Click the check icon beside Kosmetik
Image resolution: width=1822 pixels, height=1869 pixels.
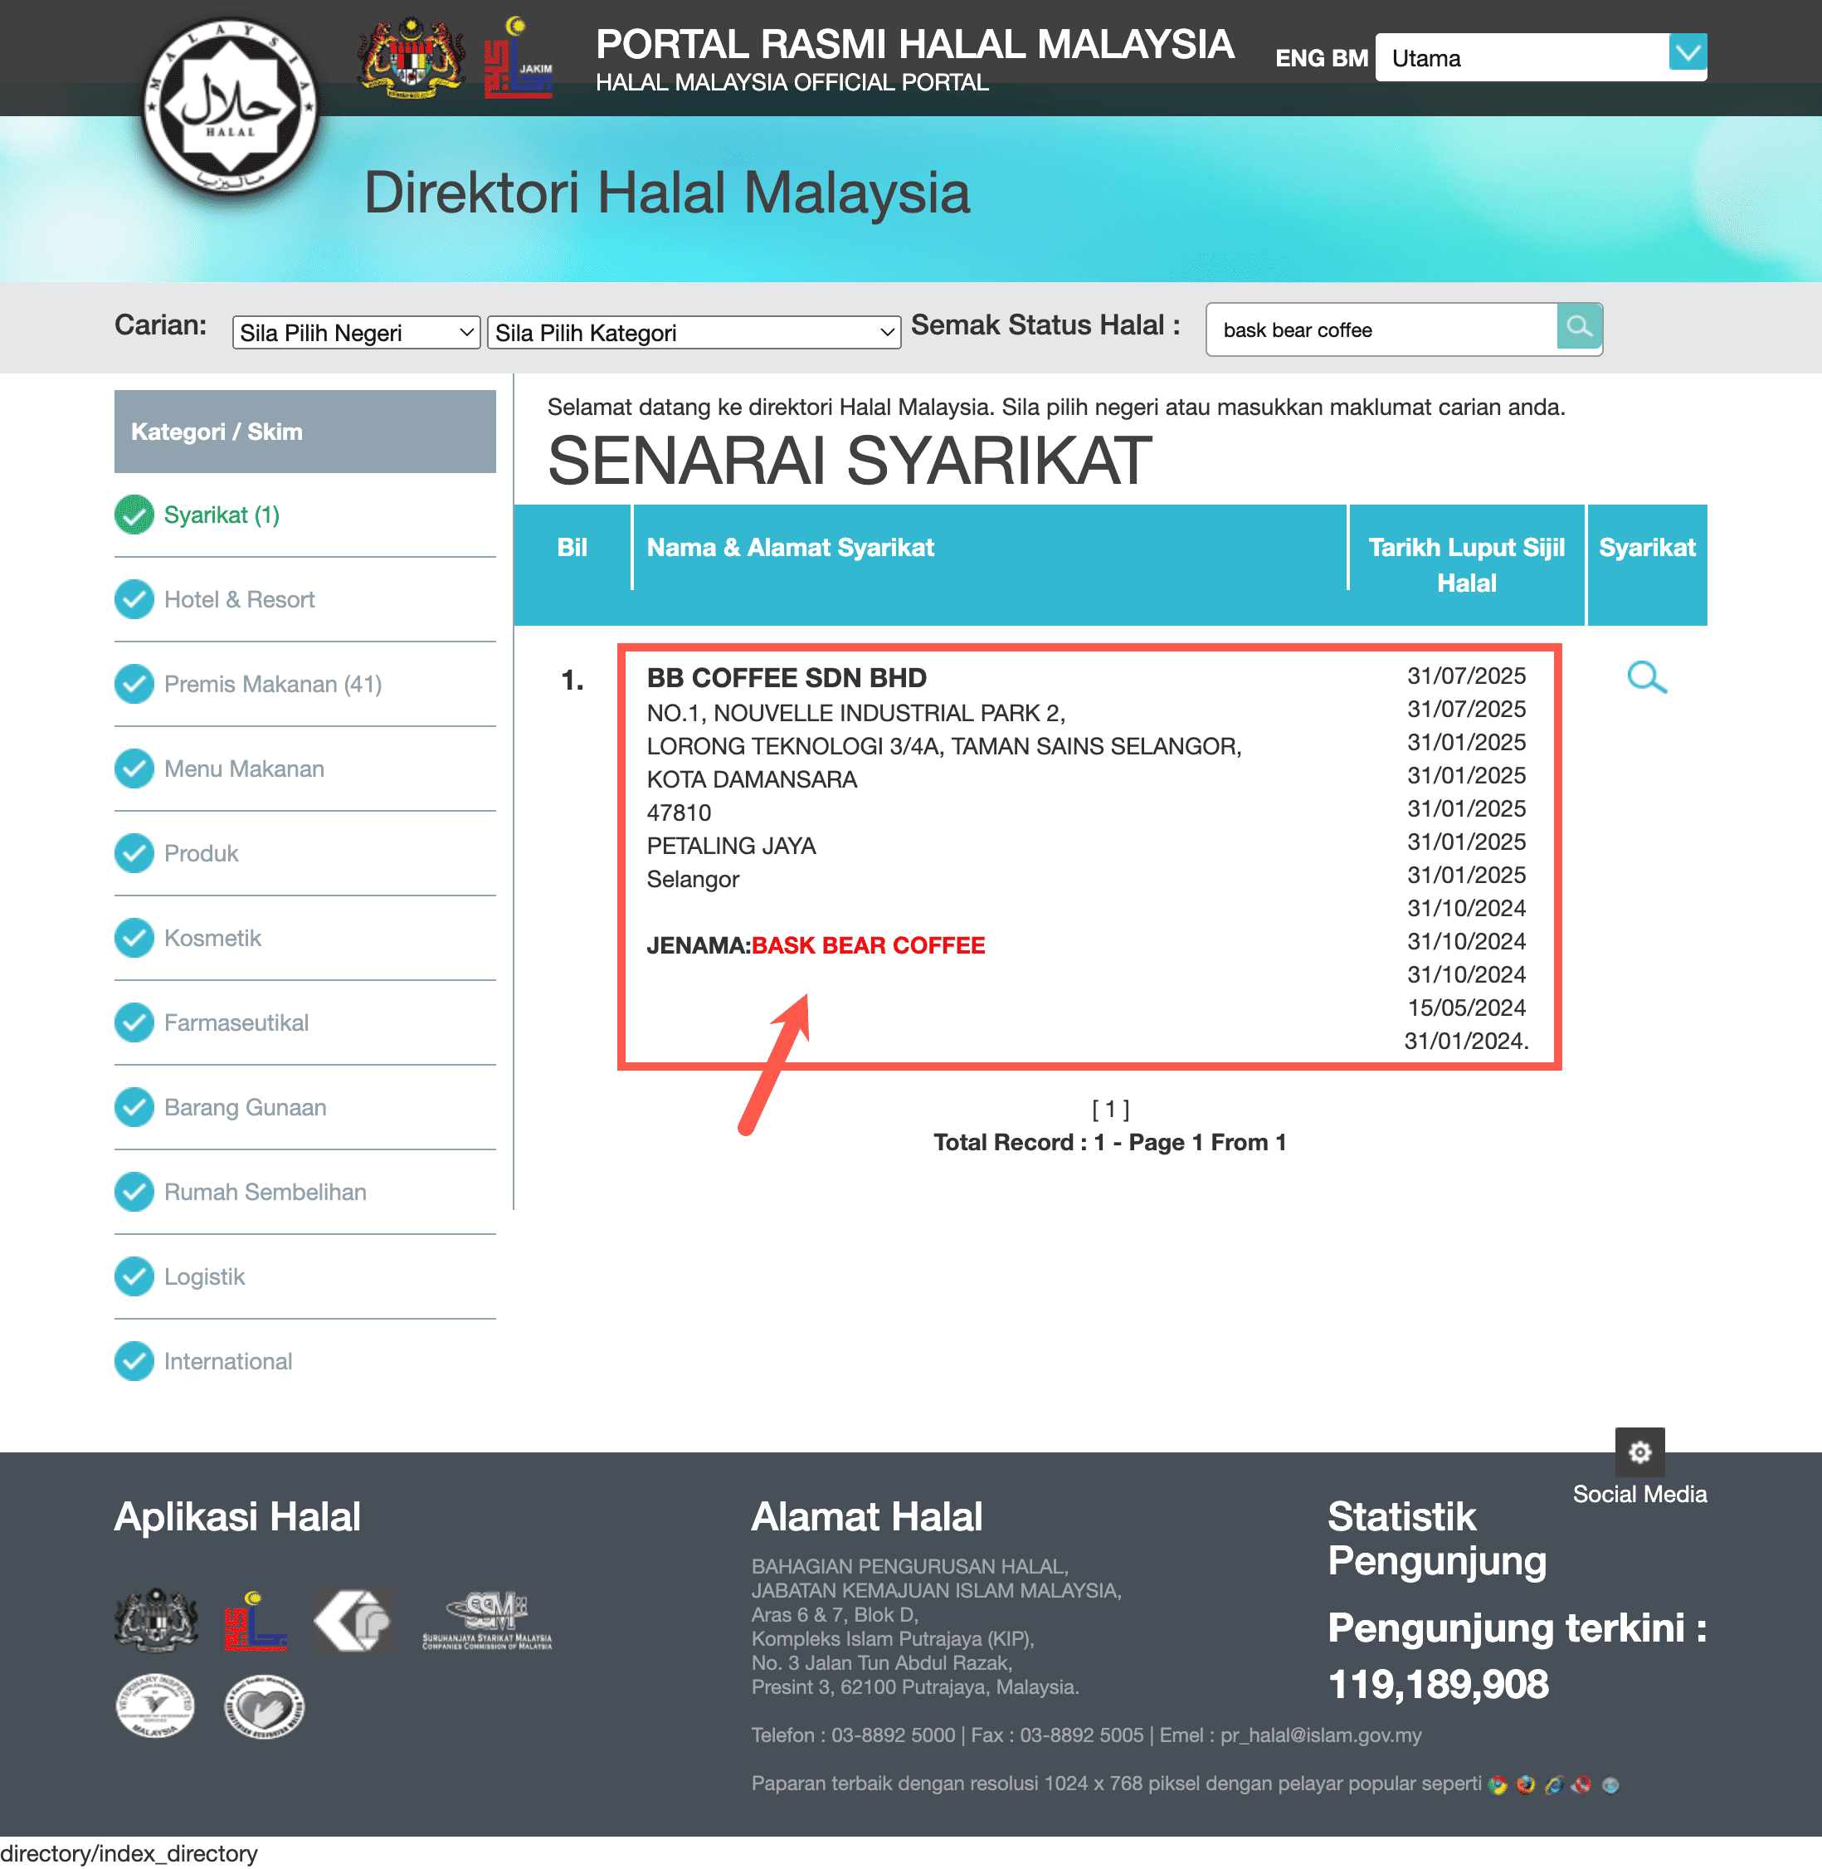[x=134, y=938]
